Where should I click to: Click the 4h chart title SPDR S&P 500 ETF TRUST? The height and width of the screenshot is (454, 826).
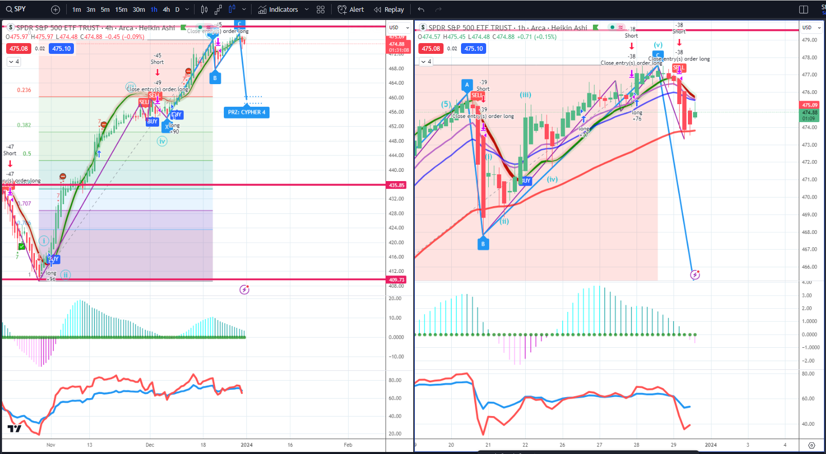(x=58, y=28)
